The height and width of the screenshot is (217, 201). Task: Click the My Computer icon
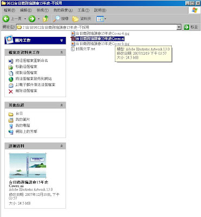click(11, 126)
